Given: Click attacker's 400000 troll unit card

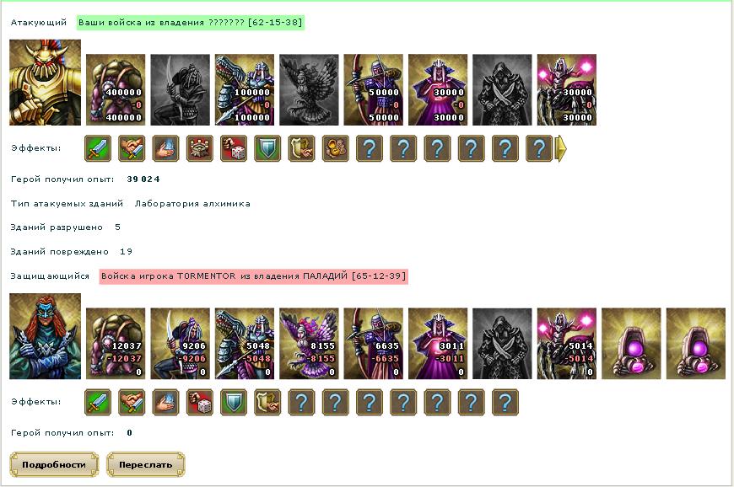Looking at the screenshot, I should (x=116, y=90).
